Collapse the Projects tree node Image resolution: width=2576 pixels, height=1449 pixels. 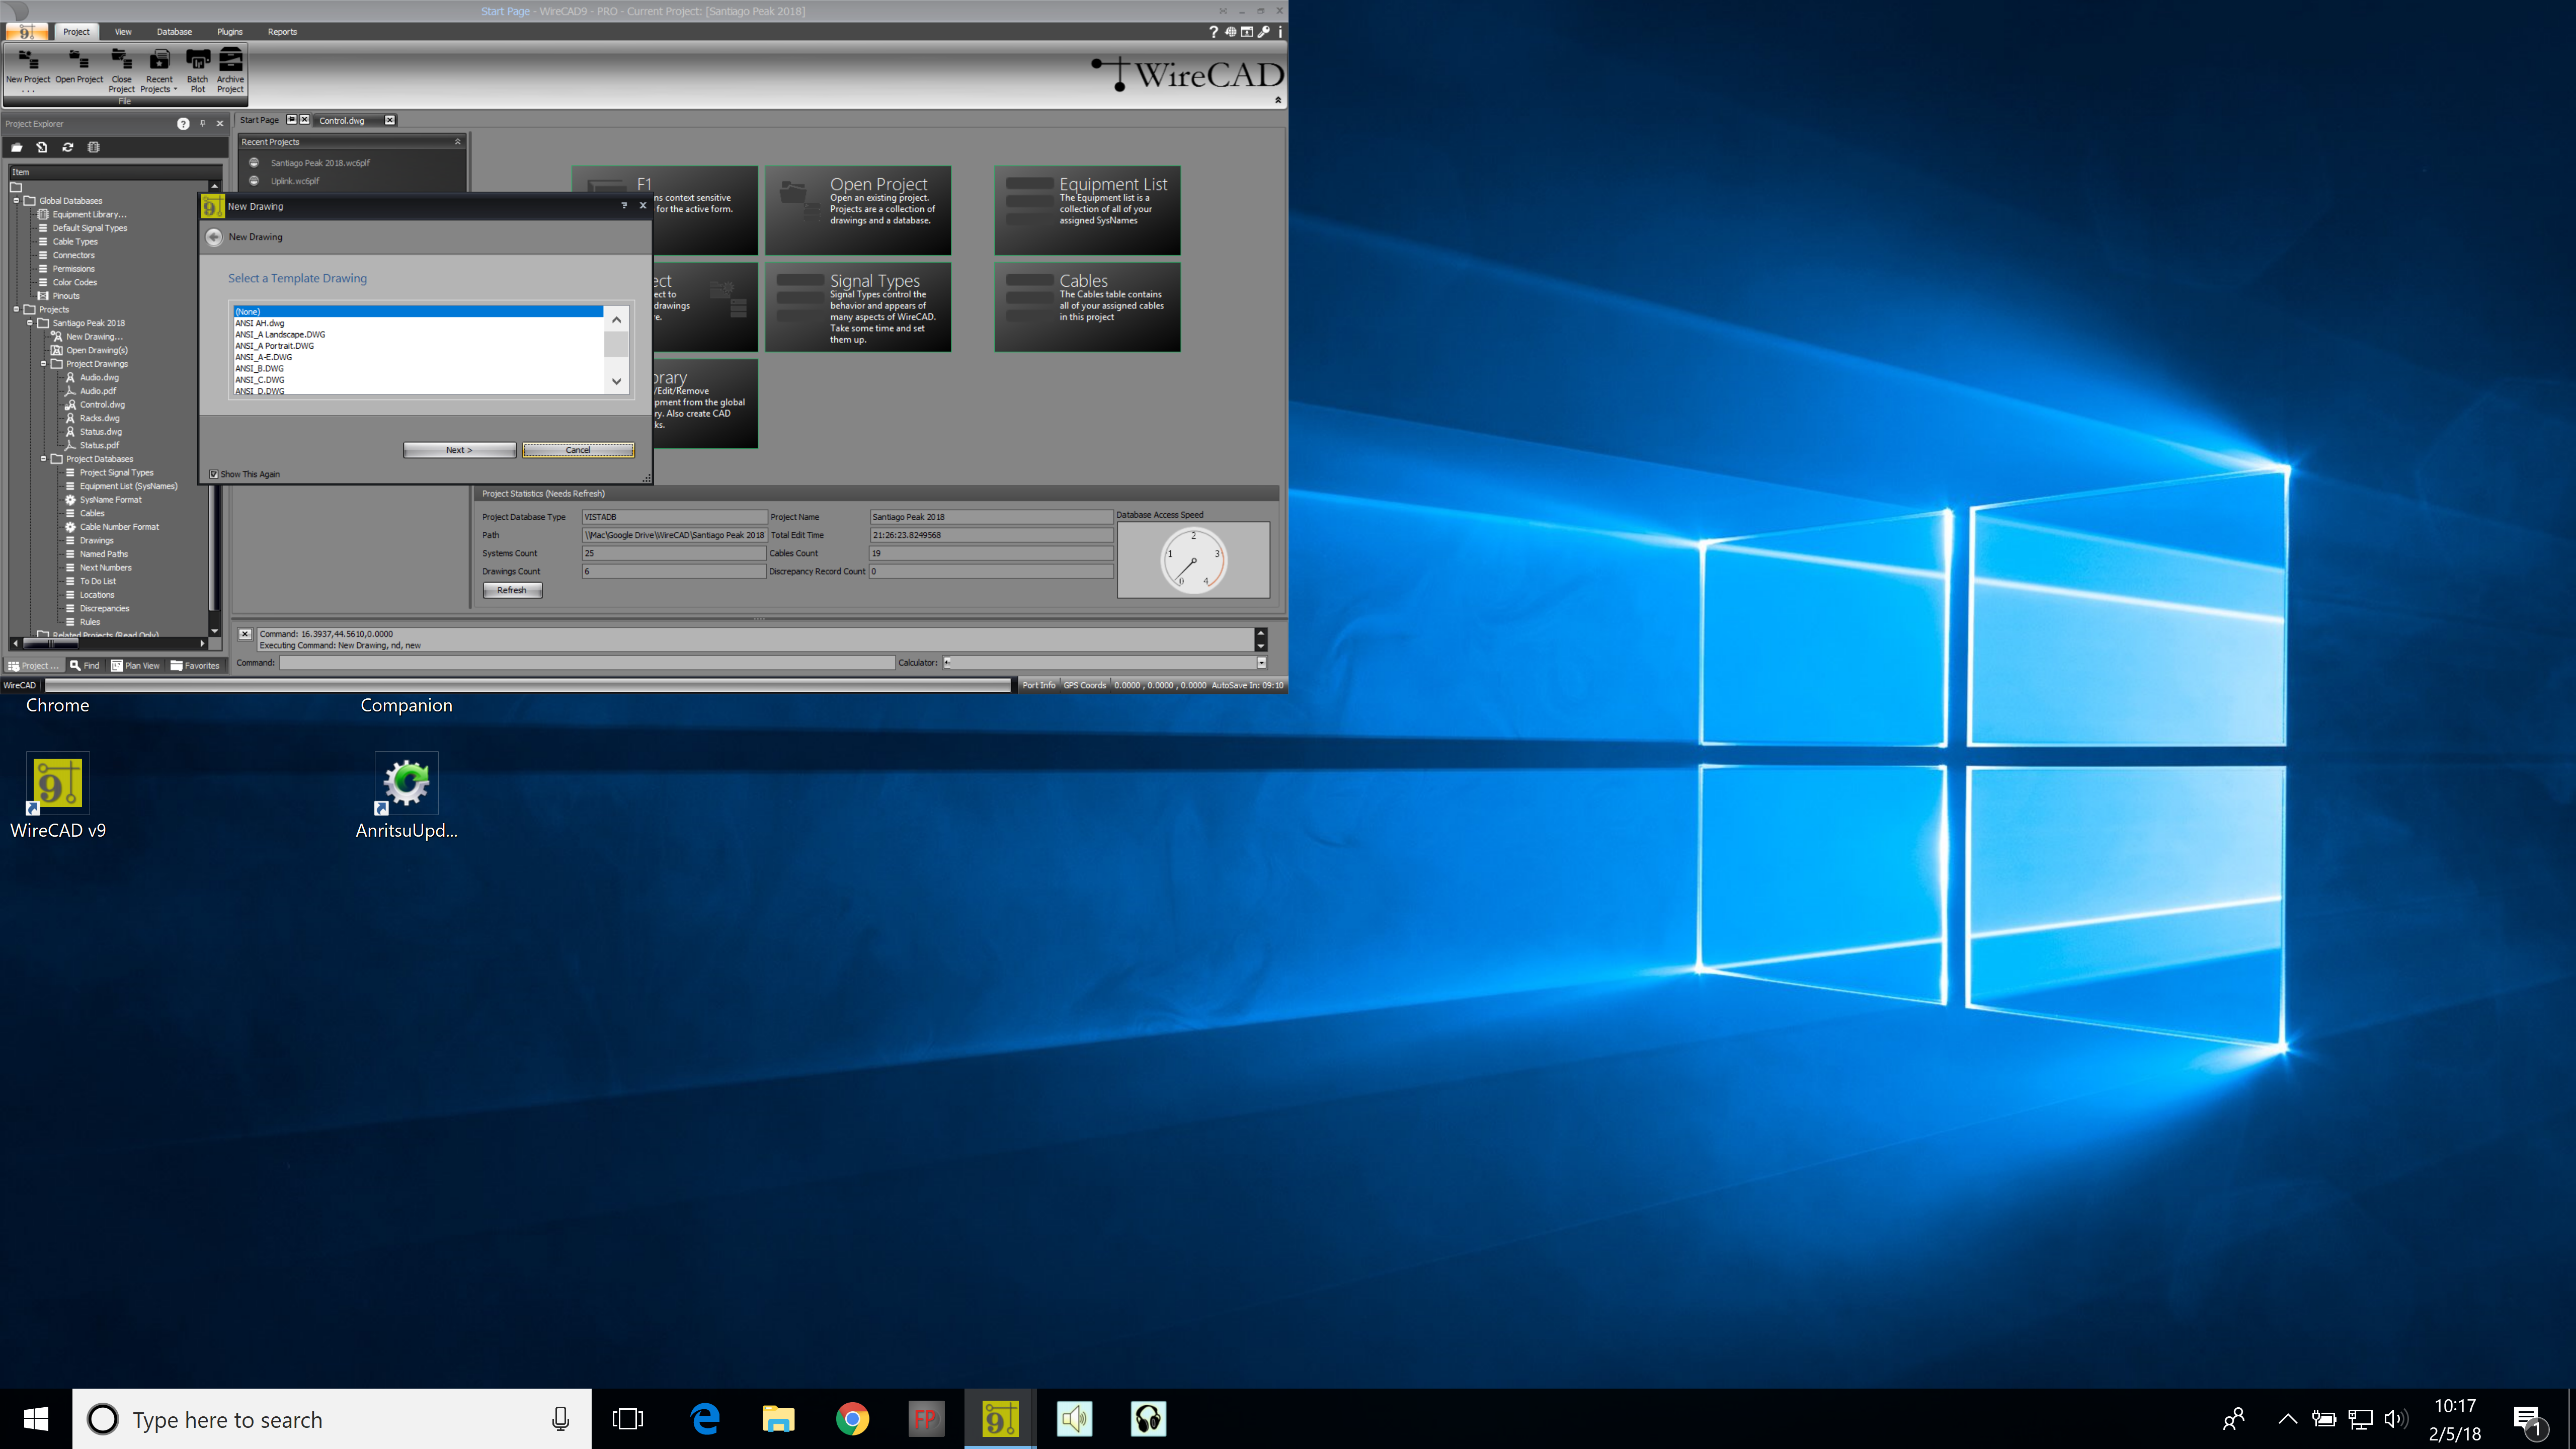click(17, 310)
